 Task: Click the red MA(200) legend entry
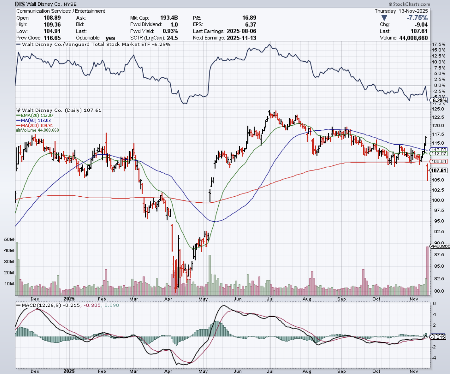[34, 125]
